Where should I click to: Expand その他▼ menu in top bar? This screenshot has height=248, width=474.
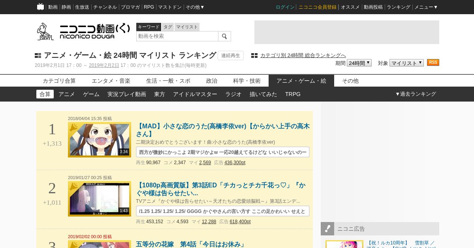195,7
